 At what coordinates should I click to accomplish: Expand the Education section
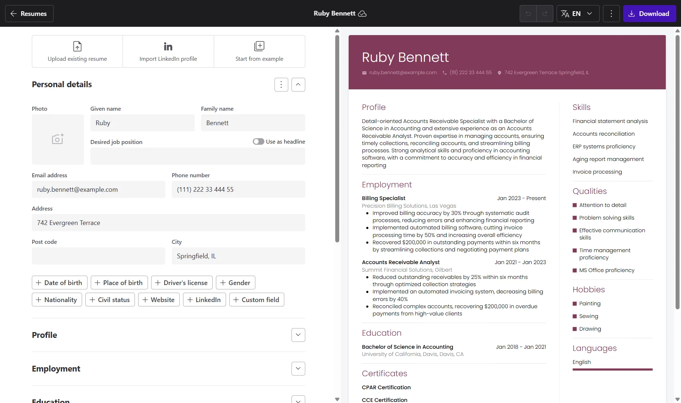[298, 399]
